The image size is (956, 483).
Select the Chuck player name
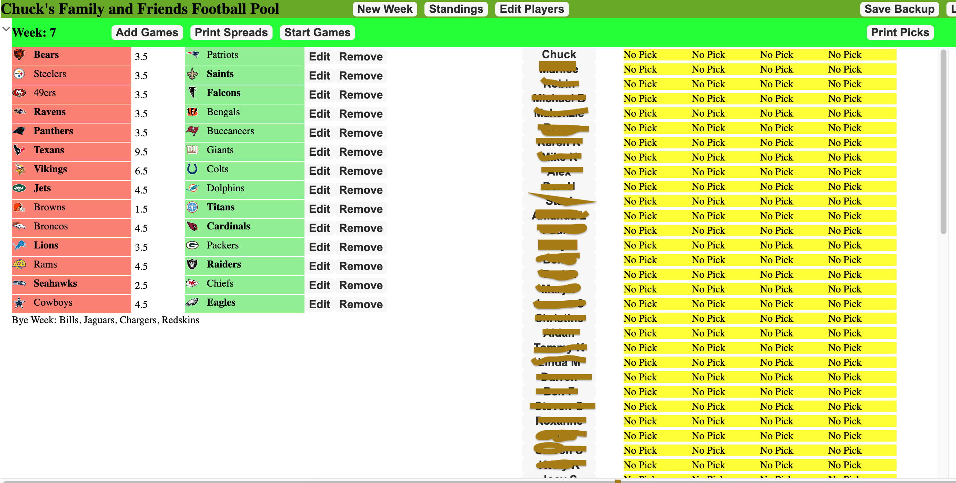[559, 55]
